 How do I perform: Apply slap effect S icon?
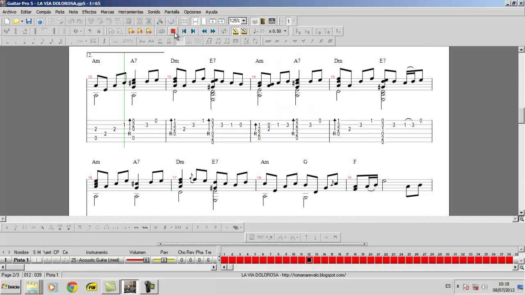(x=206, y=227)
